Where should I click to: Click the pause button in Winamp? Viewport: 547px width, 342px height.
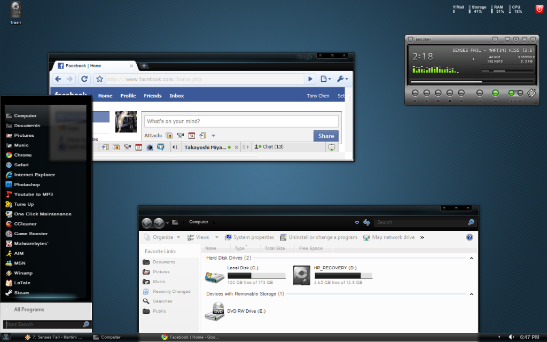(438, 93)
